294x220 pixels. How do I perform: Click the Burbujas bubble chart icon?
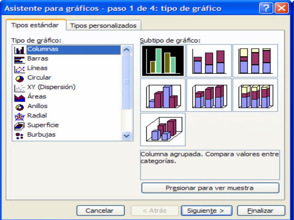(x=20, y=136)
